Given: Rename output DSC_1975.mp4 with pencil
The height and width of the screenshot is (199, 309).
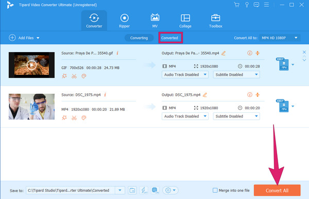Looking at the screenshot, I should coord(205,95).
